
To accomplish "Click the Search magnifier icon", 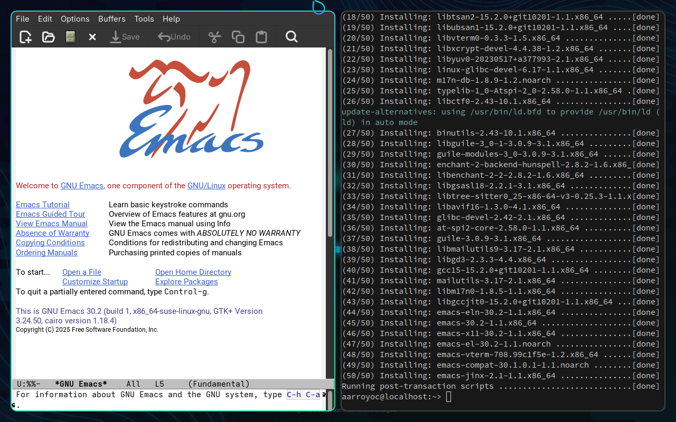I will [292, 37].
